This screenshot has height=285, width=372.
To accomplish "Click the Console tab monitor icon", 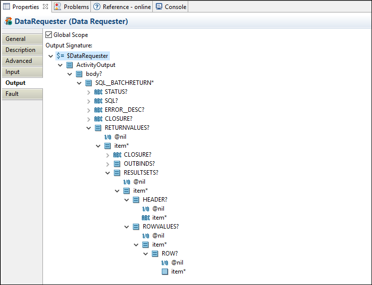I will pos(159,6).
